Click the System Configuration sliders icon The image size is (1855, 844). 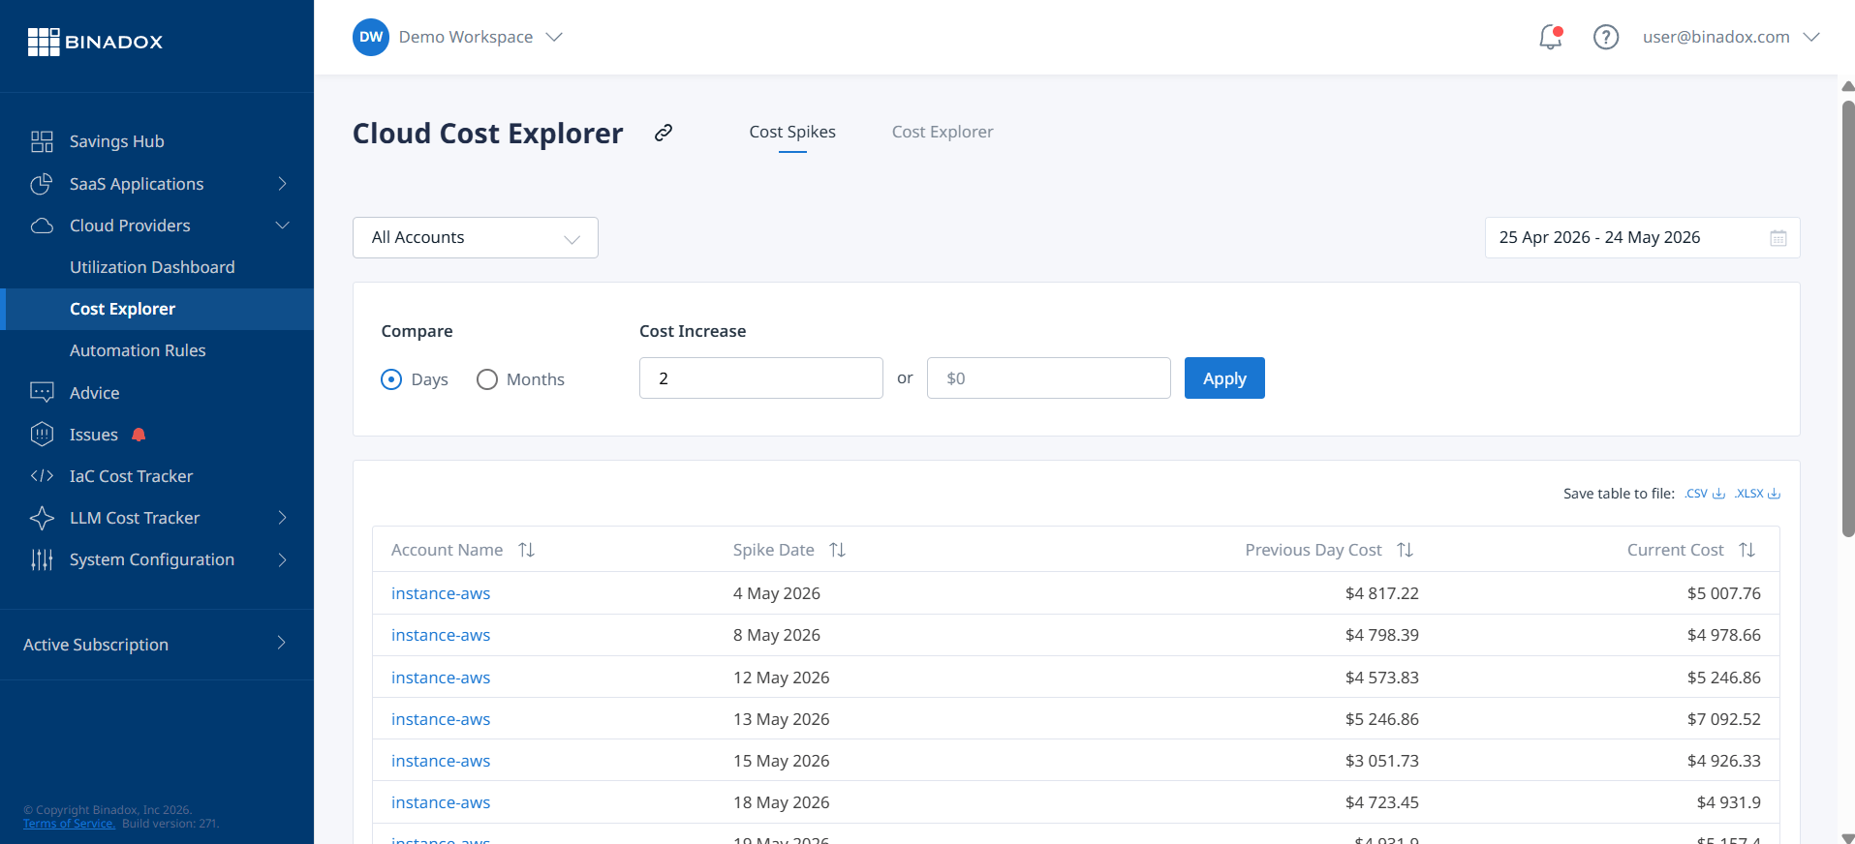pos(42,559)
